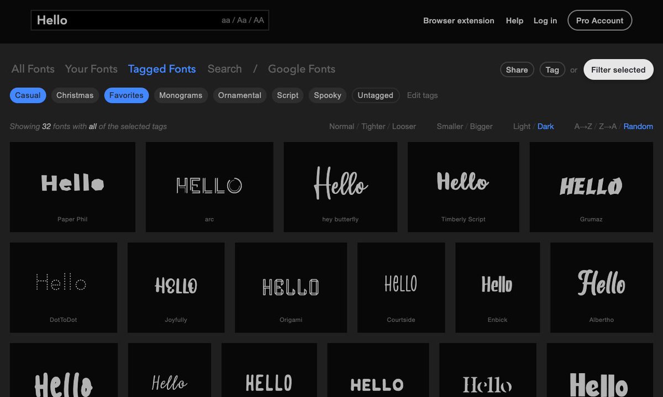Screen dimensions: 663x397
Task: Set letter spacing to Tighter
Action: coord(373,126)
